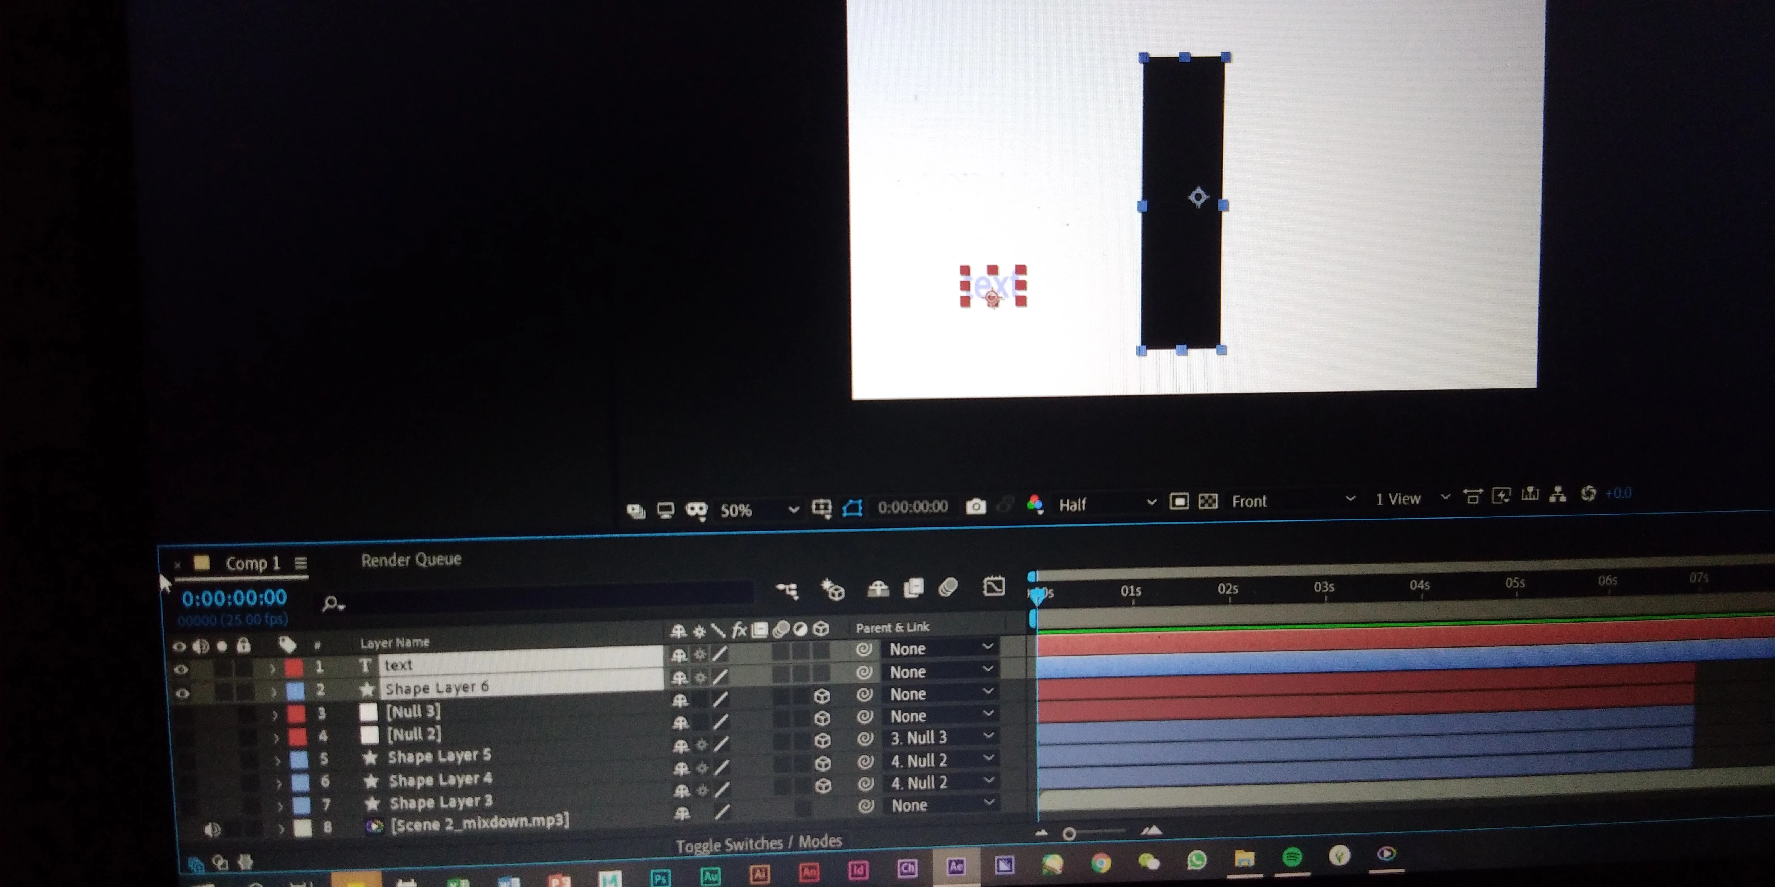Switch to the Render Queue tab

pyautogui.click(x=411, y=560)
